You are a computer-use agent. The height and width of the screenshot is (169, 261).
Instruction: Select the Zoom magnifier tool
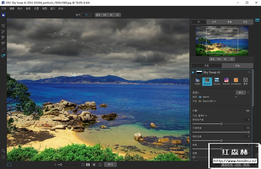[3, 56]
